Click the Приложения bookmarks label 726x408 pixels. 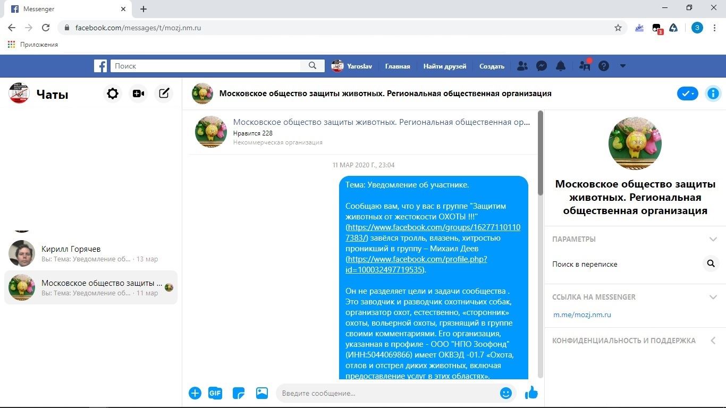[39, 45]
